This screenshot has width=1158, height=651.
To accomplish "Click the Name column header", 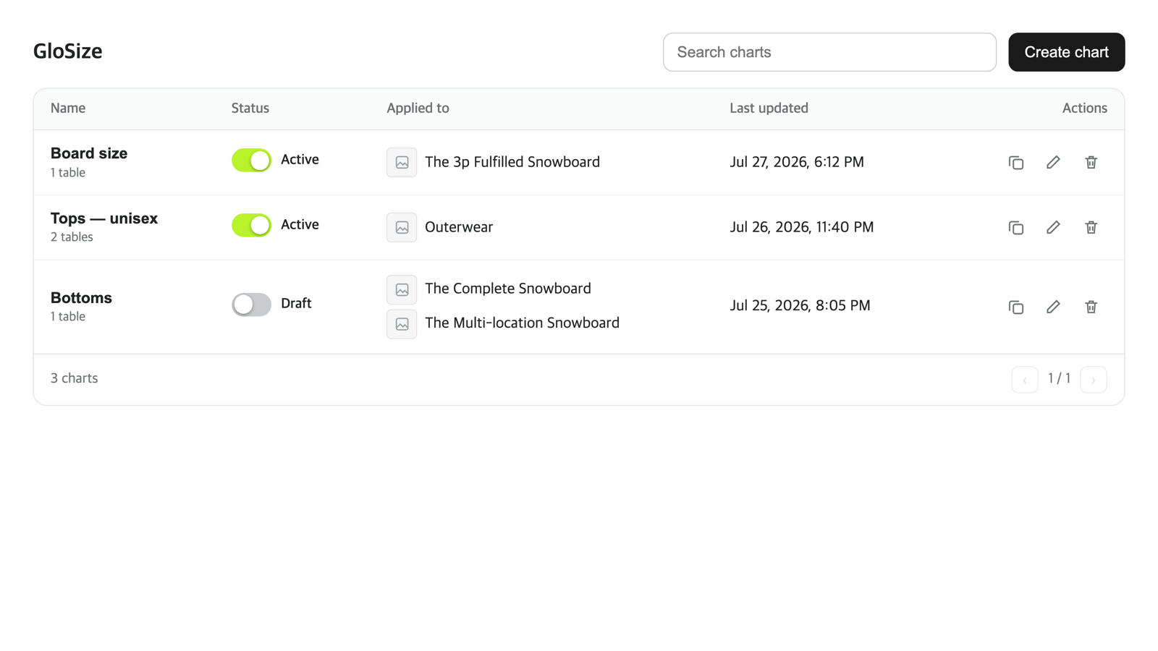I will [68, 109].
